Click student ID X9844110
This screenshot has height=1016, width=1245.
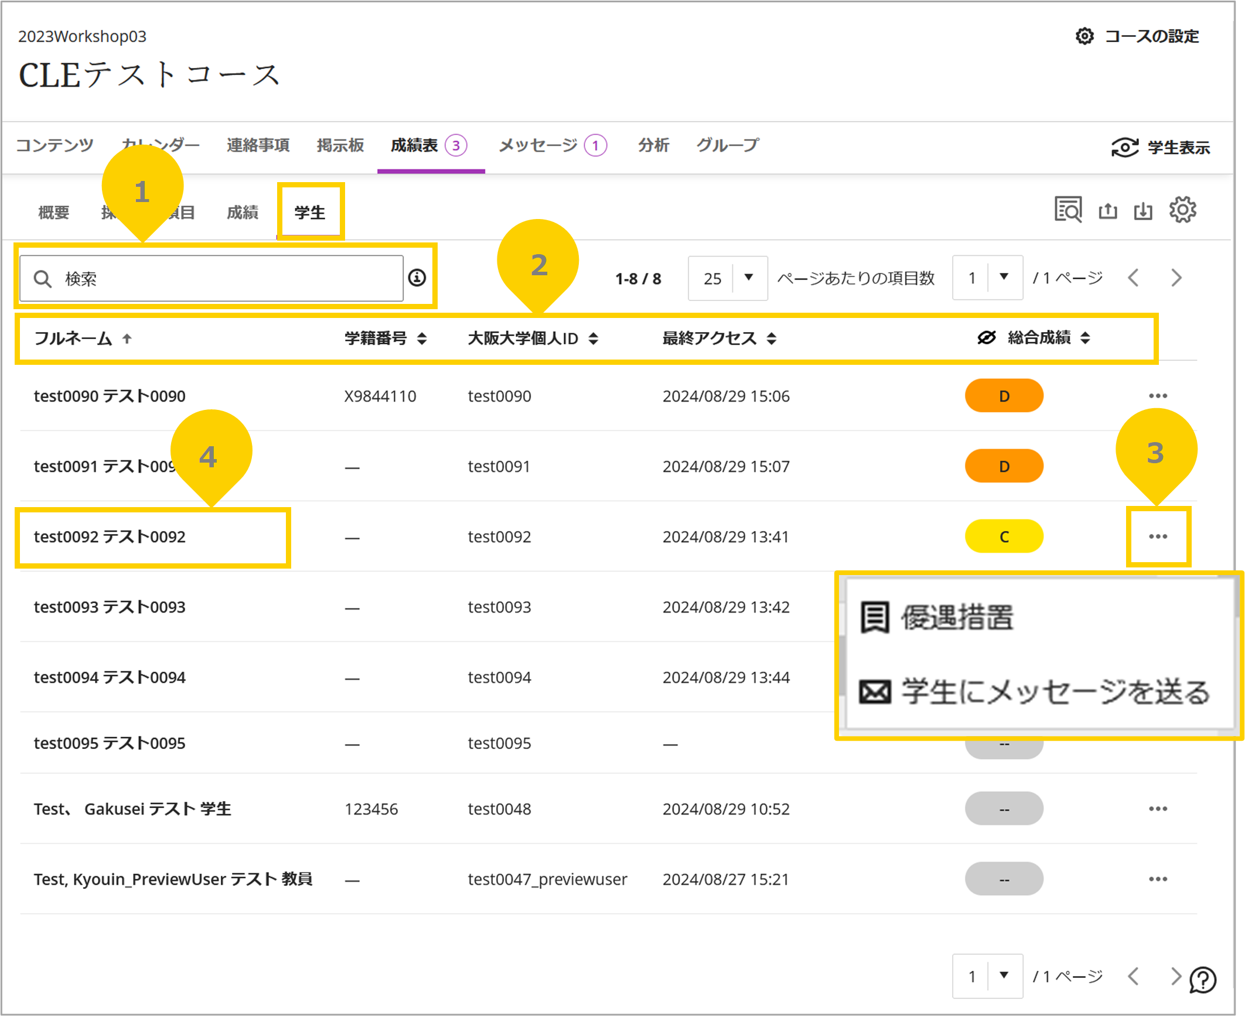(380, 396)
